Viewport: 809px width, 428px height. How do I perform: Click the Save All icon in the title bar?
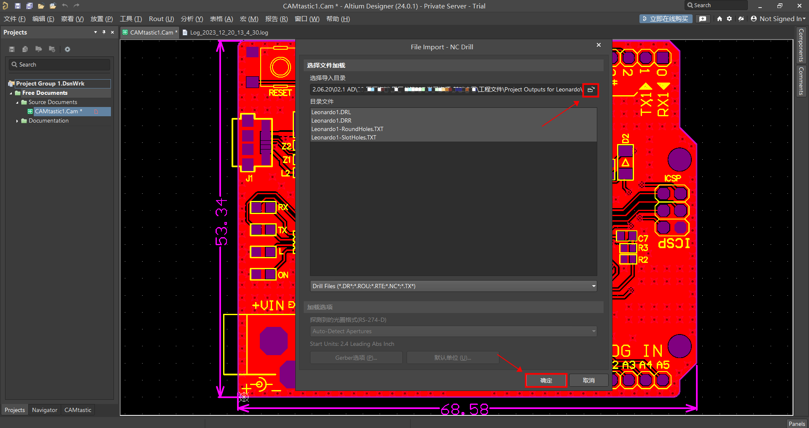pyautogui.click(x=30, y=6)
